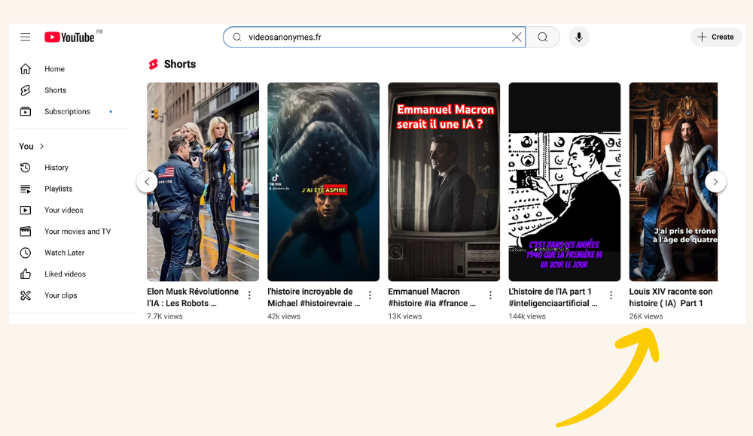Click the Home house icon

pos(26,69)
